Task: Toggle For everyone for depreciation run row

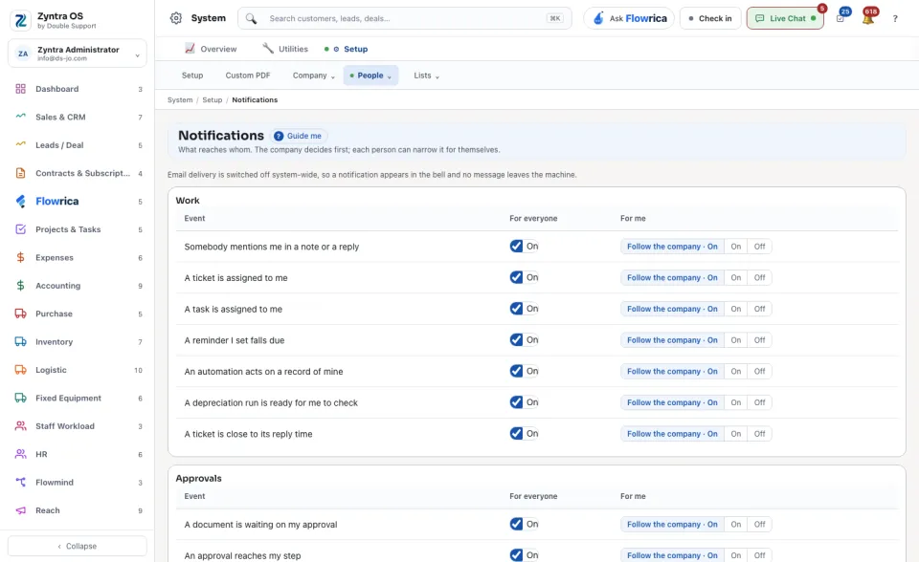Action: tap(516, 402)
